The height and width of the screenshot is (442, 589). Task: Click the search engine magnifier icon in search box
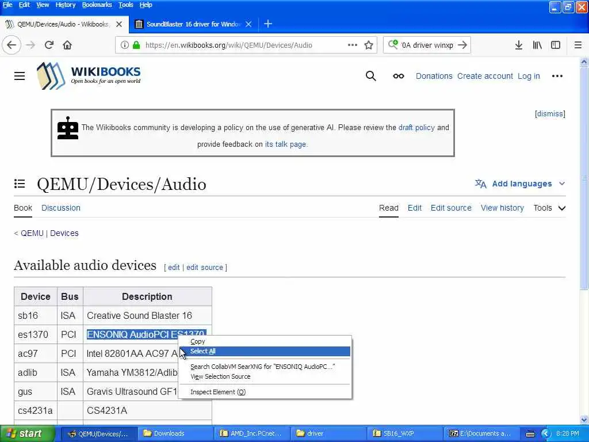(x=393, y=45)
